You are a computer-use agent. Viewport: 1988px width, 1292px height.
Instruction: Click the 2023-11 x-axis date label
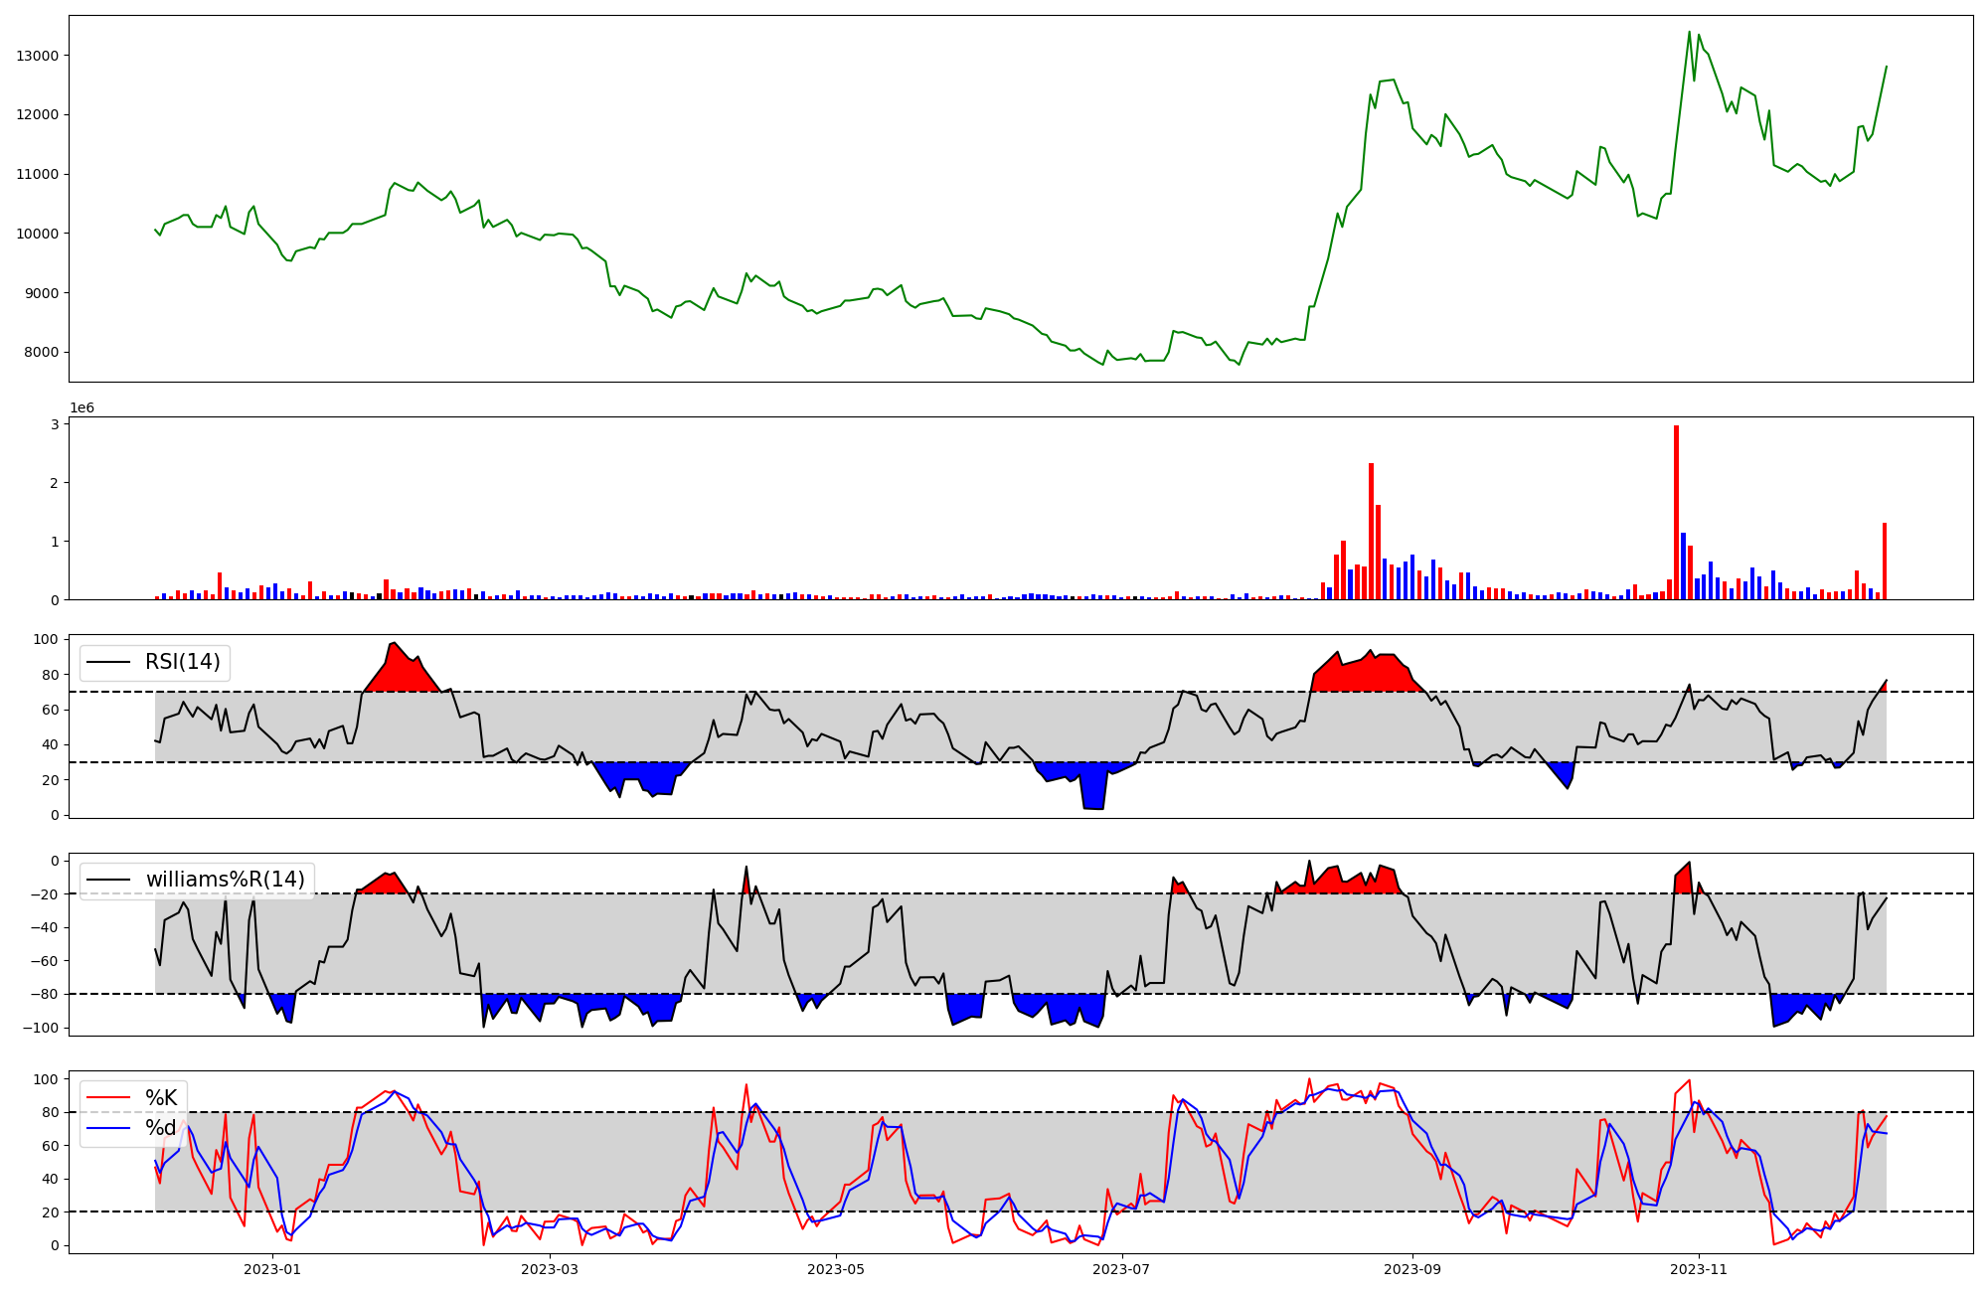(x=1699, y=1269)
